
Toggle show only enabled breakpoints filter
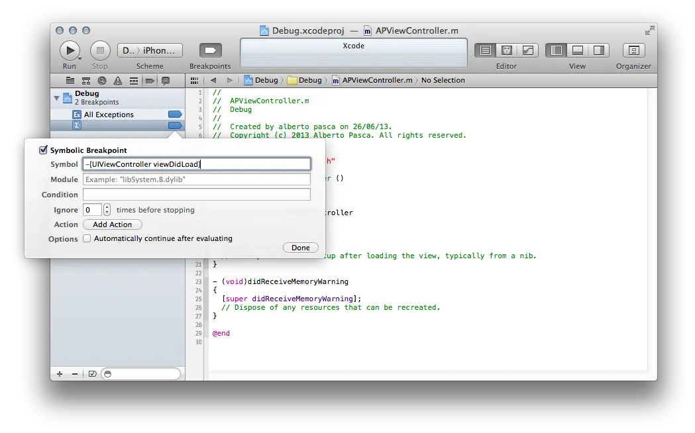[92, 374]
